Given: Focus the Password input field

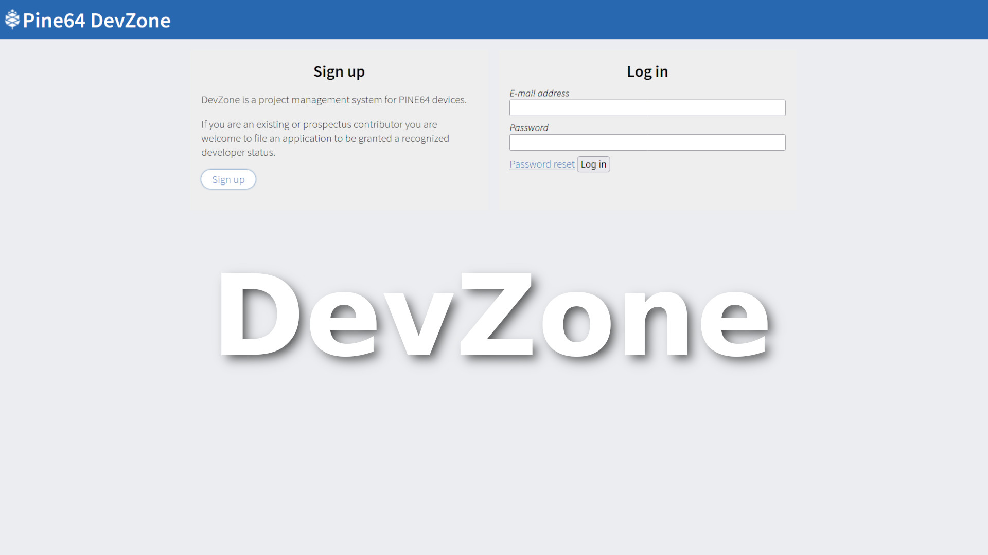Looking at the screenshot, I should pyautogui.click(x=647, y=142).
